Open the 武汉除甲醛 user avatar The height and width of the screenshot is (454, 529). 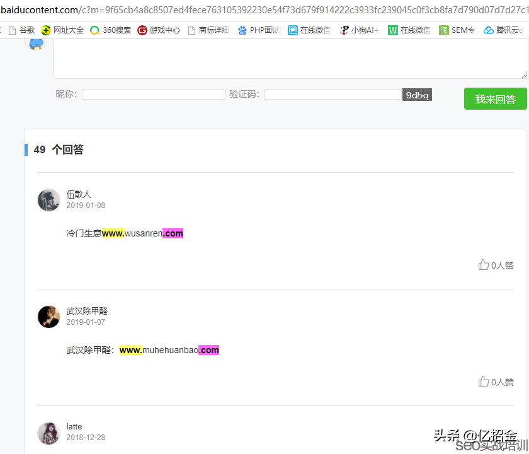tap(48, 317)
